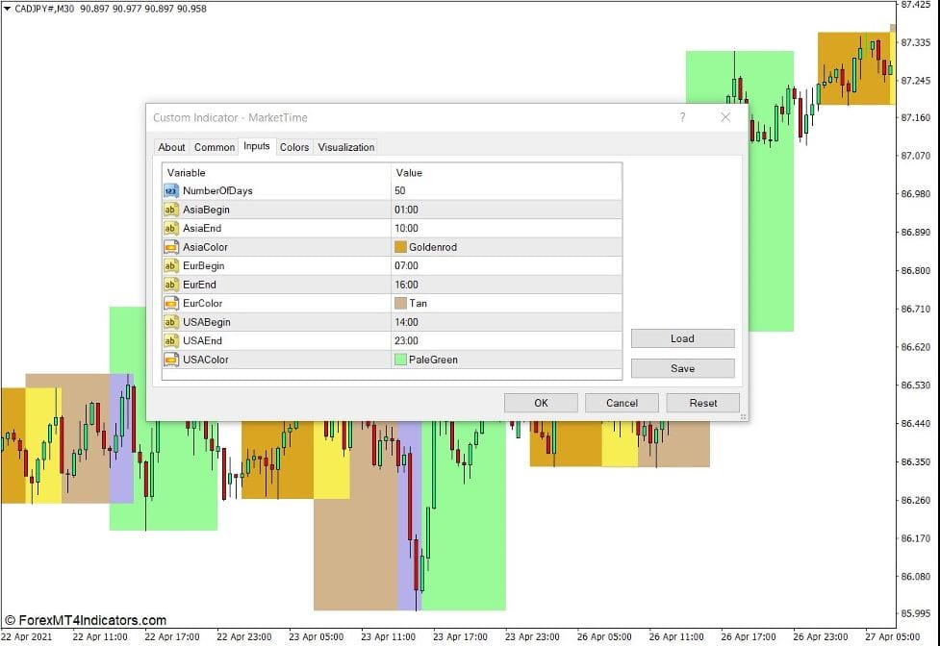Click the ab string icon beside EurEnd
This screenshot has width=940, height=646.
pyautogui.click(x=170, y=285)
